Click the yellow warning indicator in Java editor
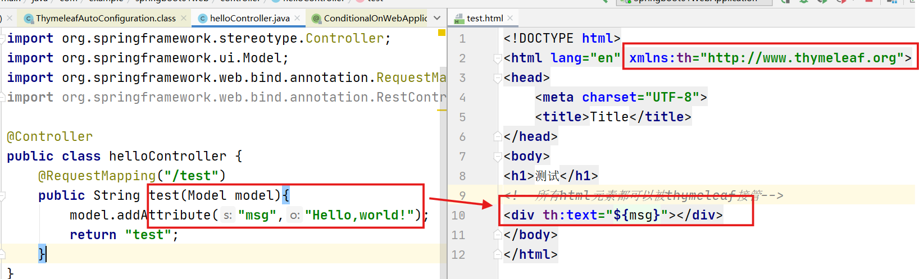The width and height of the screenshot is (919, 279). (442, 33)
